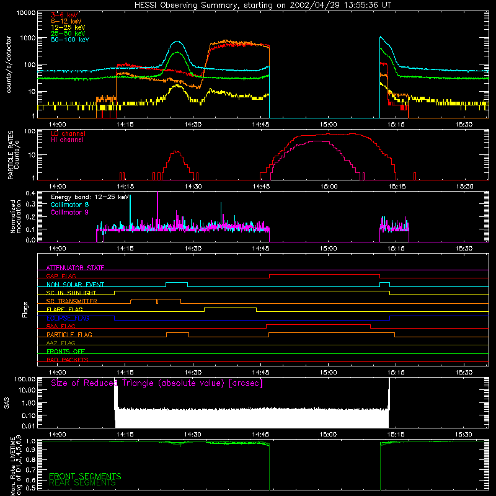Click the 1000 tick value on counts axis
496x496 pixels.
(x=28, y=38)
